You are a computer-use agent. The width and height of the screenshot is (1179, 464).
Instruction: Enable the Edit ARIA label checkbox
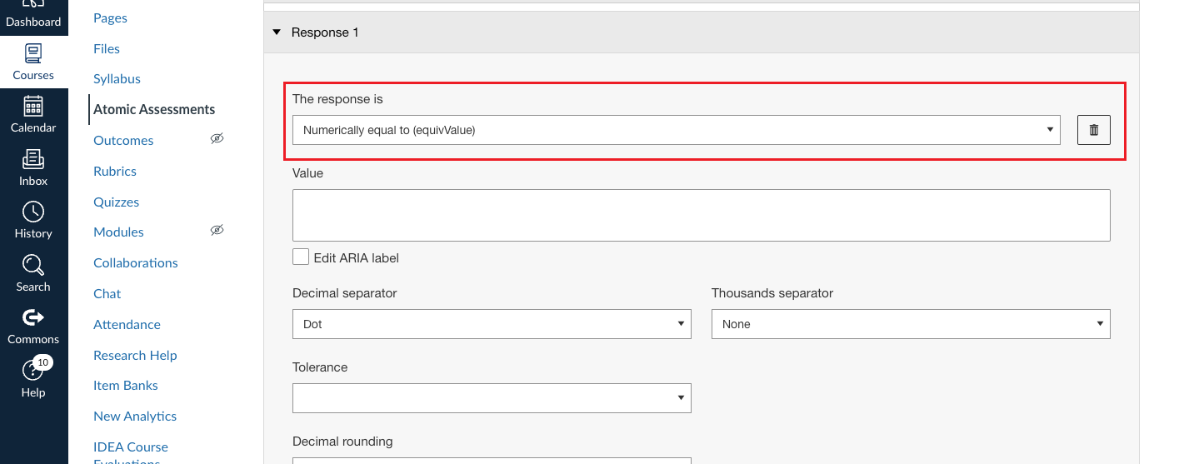coord(301,257)
